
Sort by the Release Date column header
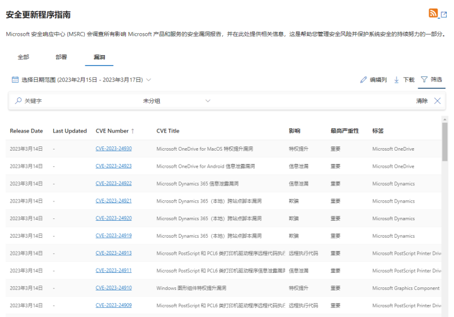[x=26, y=131]
